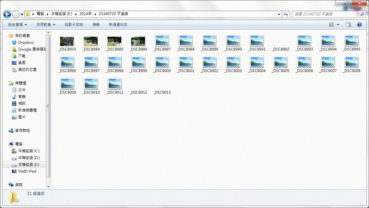Open Google 雲端硬碟 shortcut
The height and width of the screenshot is (208, 369).
point(29,49)
